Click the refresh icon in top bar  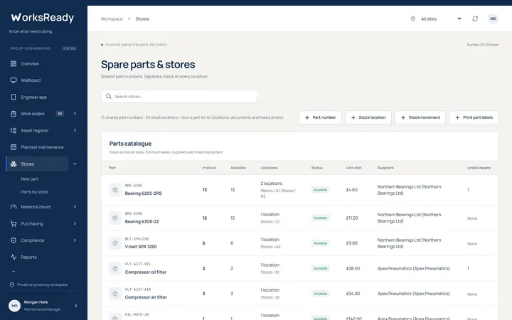[x=475, y=18]
